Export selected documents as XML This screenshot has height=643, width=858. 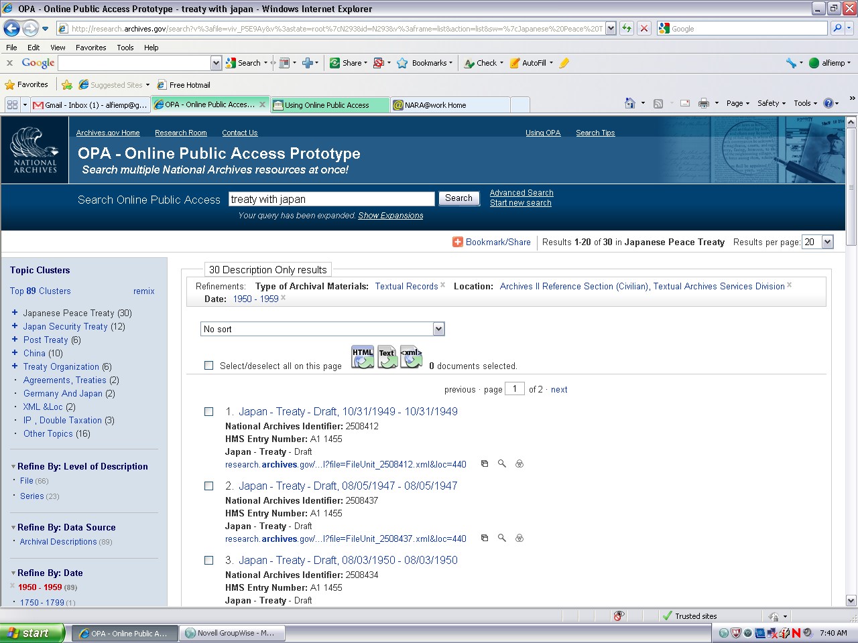pos(411,357)
